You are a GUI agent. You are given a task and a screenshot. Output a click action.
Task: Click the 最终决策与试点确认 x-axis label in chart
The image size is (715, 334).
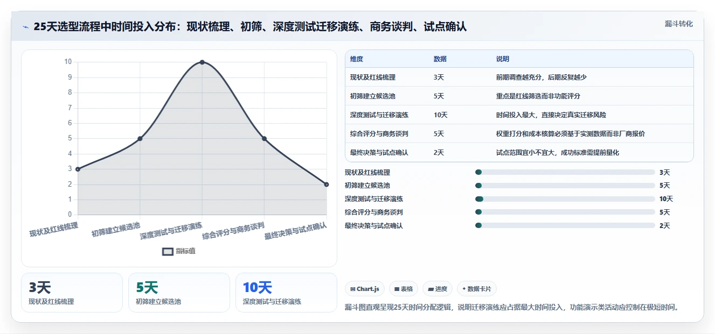296,230
